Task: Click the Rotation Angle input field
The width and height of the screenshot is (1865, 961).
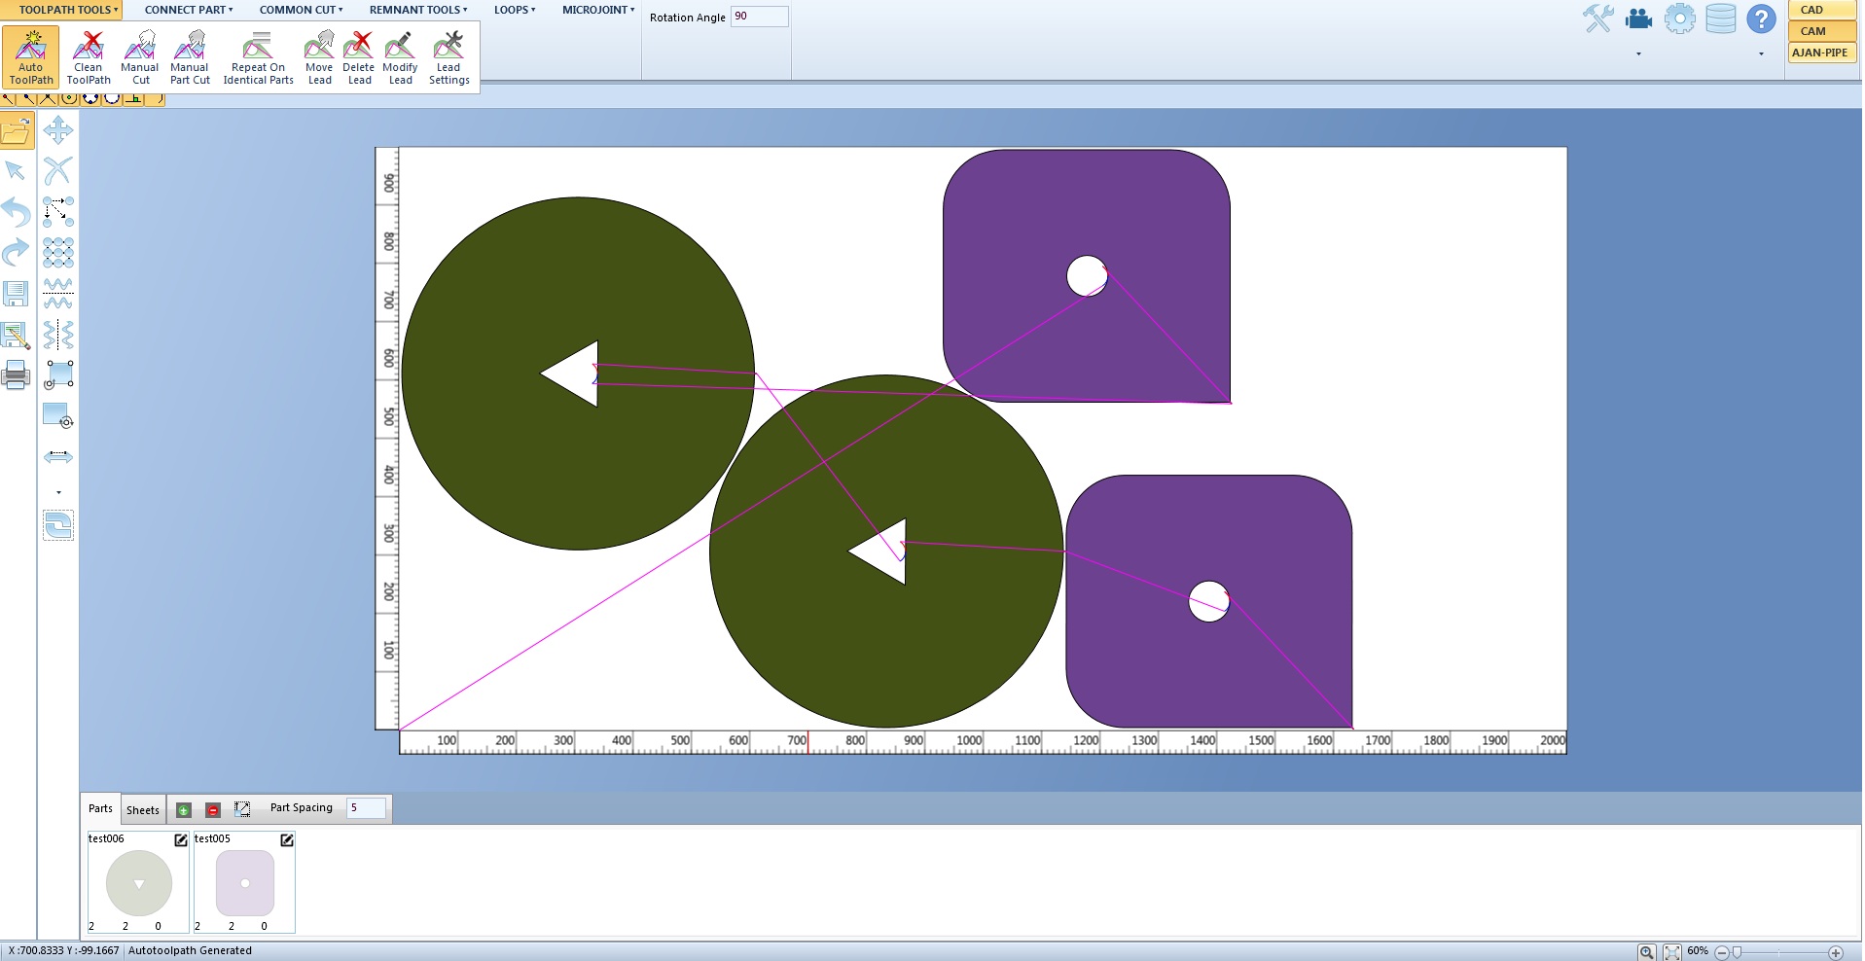Action: coord(759,17)
